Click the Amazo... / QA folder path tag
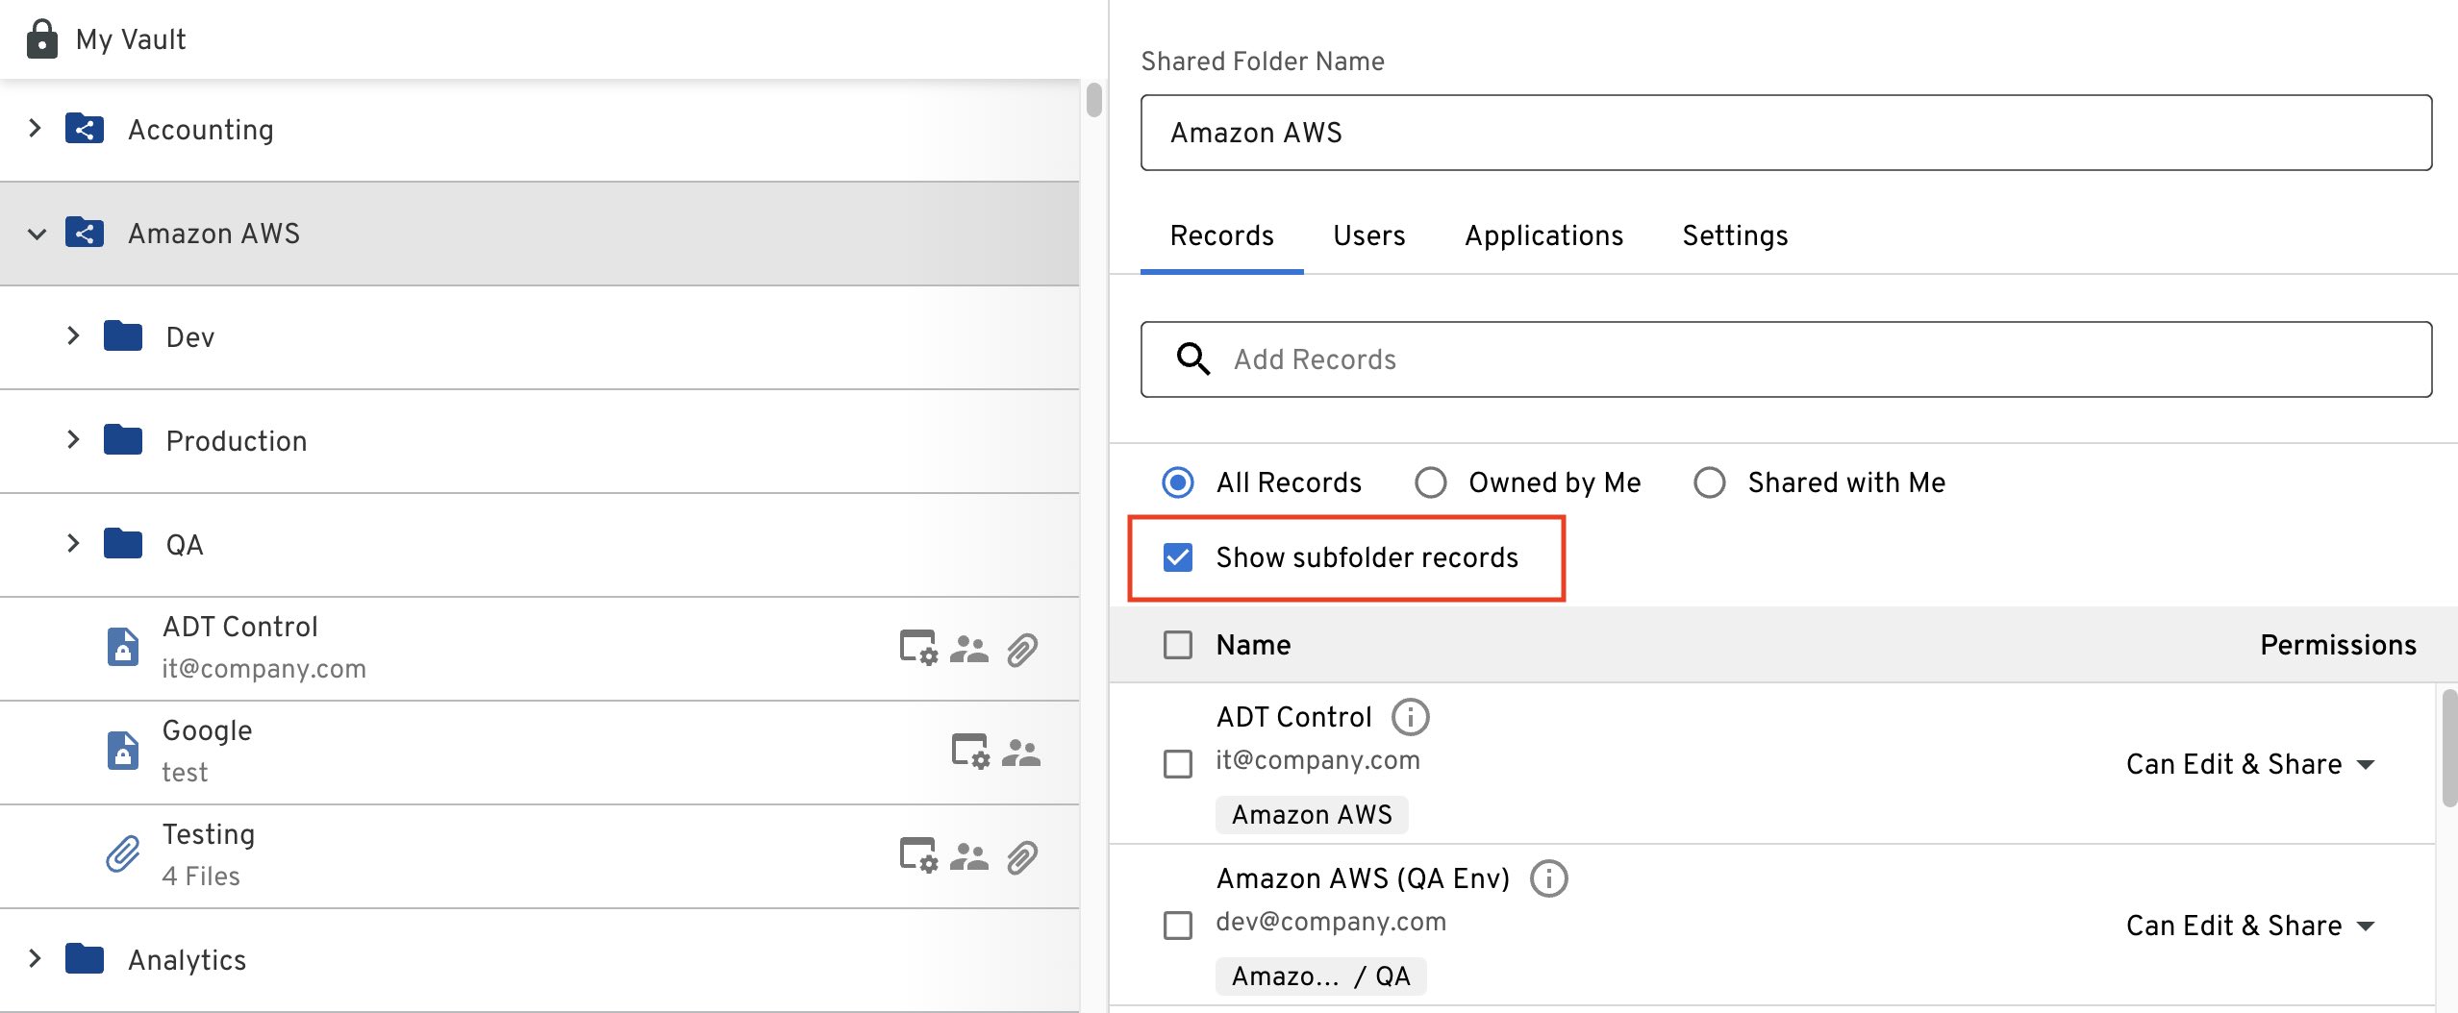This screenshot has height=1013, width=2458. [x=1320, y=976]
